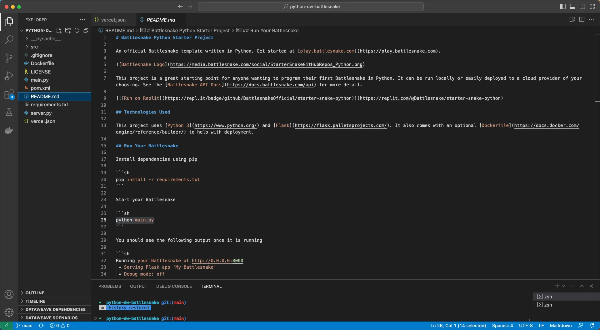Close the terminal panel

(591, 286)
